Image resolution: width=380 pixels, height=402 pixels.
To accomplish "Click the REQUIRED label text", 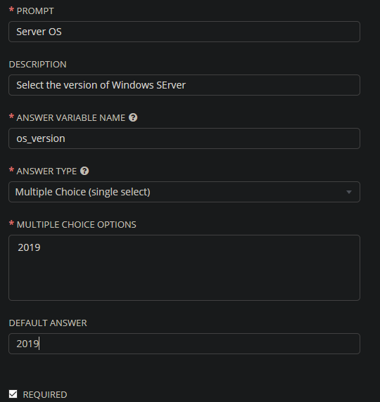I will click(45, 394).
